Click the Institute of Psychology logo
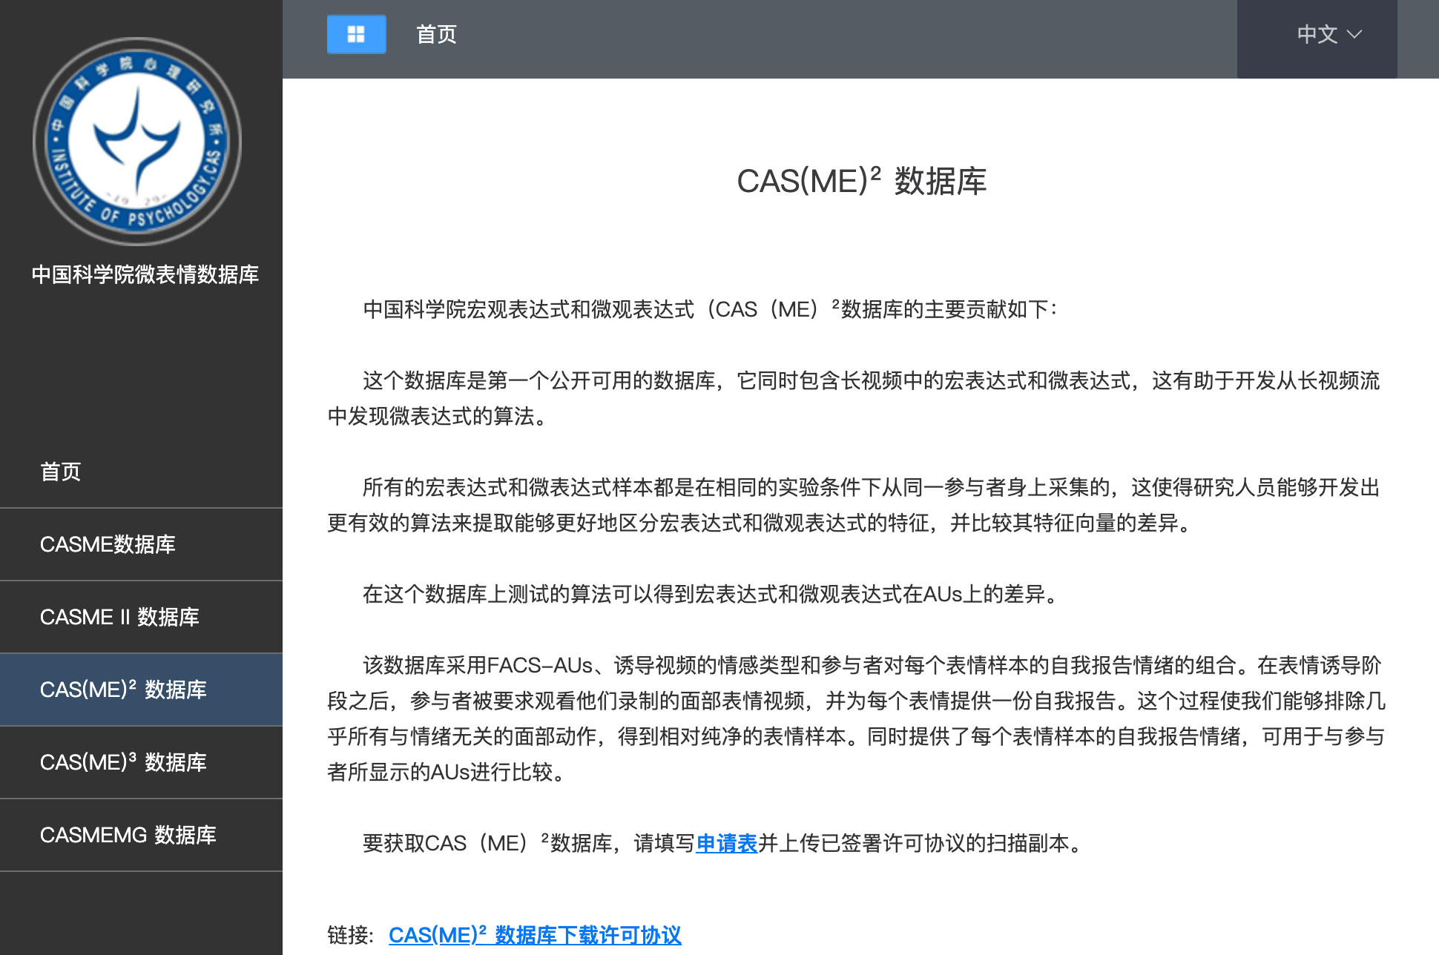 tap(137, 142)
